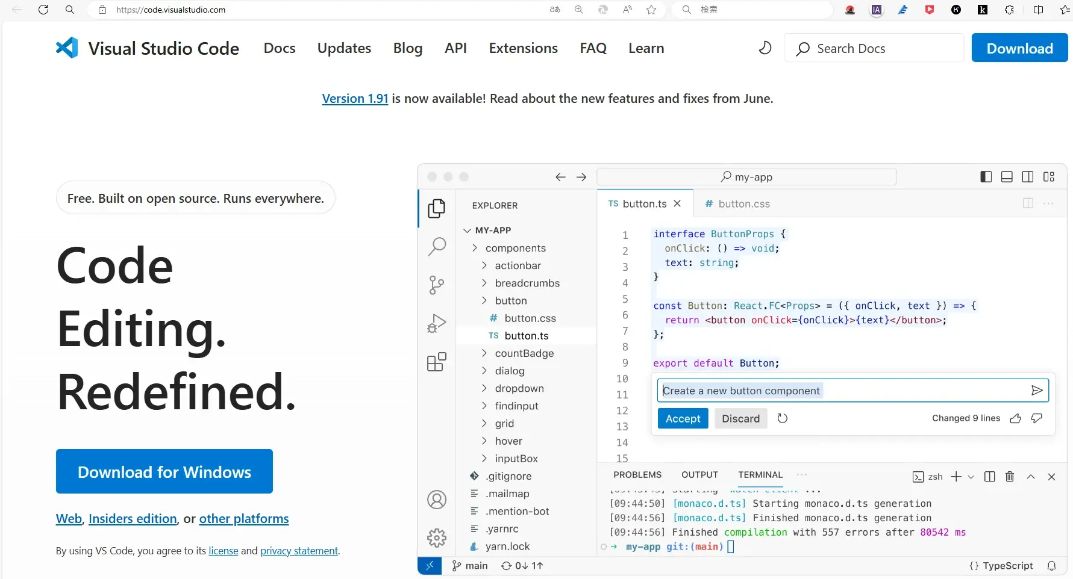Click the editor forward arrow
Screen dimensions: 1073x579
(581, 177)
